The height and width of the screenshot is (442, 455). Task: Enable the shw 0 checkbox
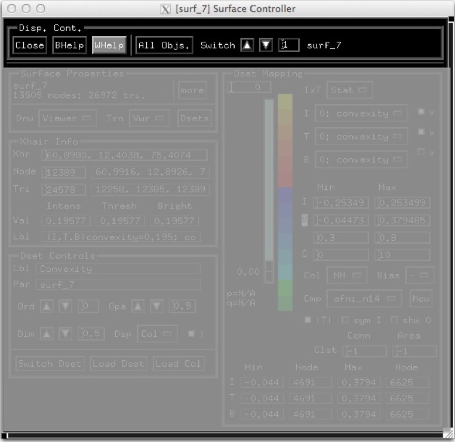click(395, 320)
